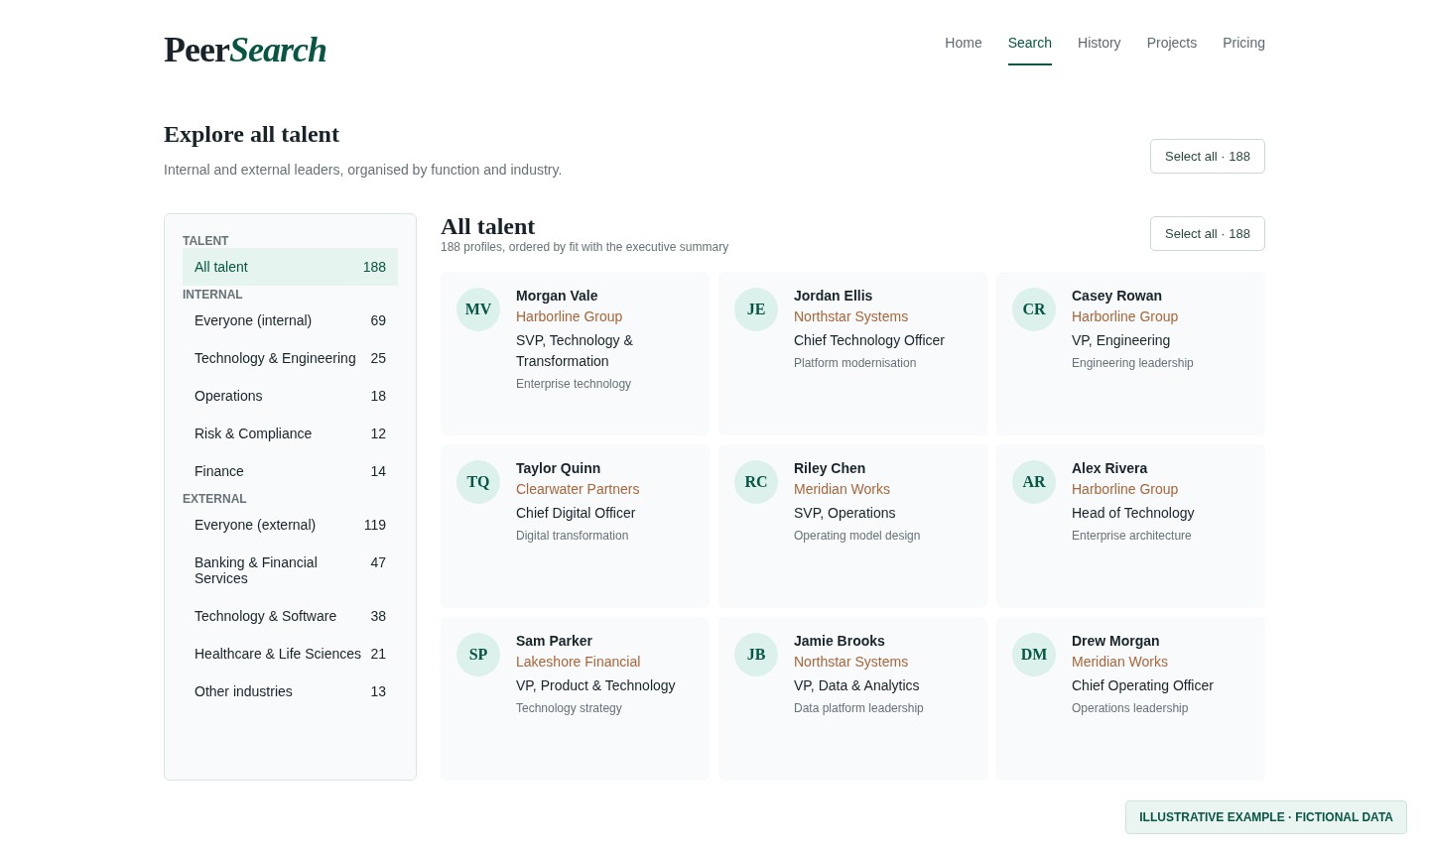Open the JB avatar for Jamie Brooks
1429x856 pixels.
(756, 655)
